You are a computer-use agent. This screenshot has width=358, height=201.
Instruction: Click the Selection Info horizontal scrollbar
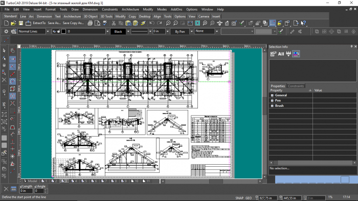point(313,163)
